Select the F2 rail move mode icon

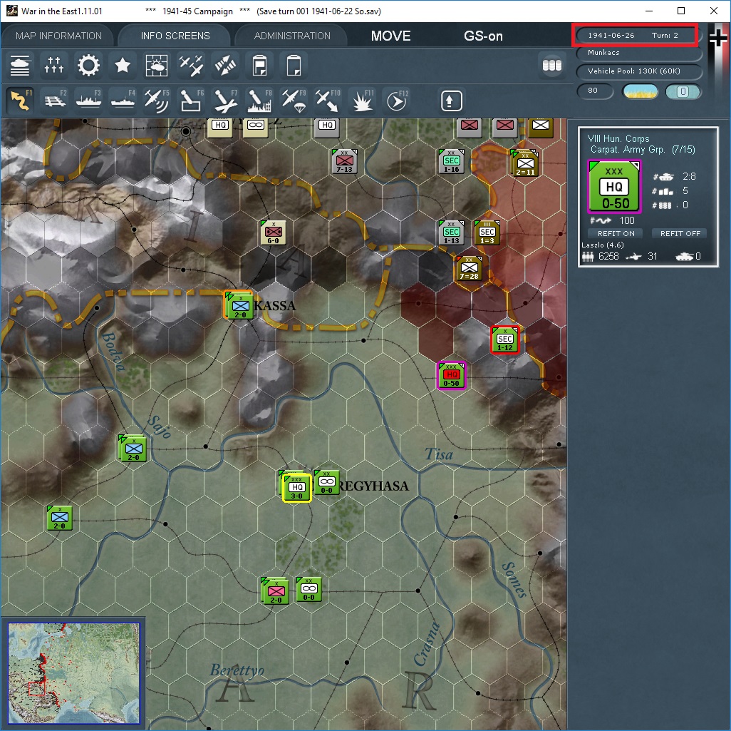click(x=55, y=101)
